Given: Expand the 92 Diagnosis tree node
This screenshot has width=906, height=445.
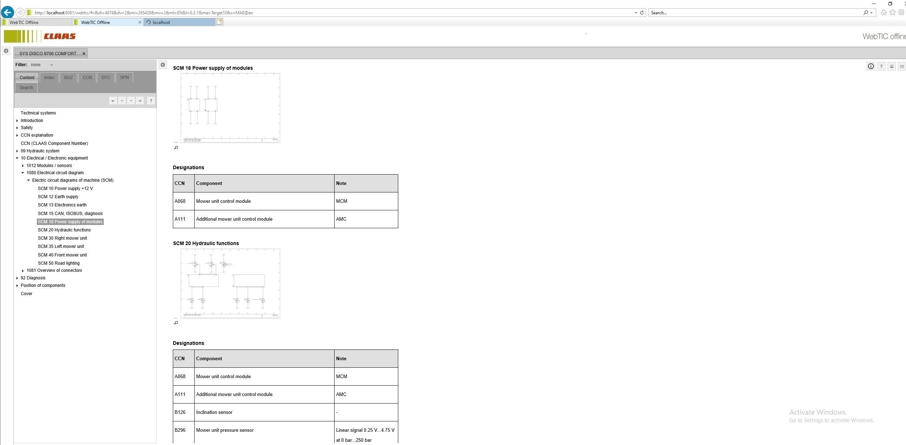Looking at the screenshot, I should coord(17,278).
